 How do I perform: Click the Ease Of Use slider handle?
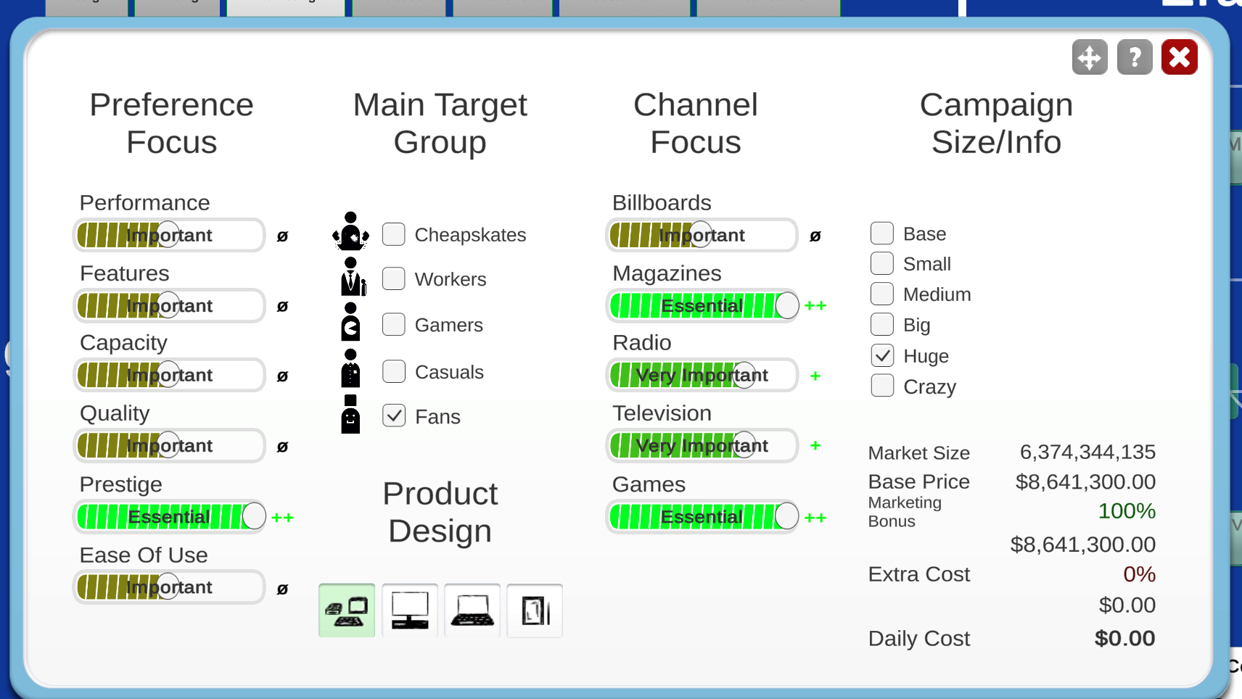point(168,587)
